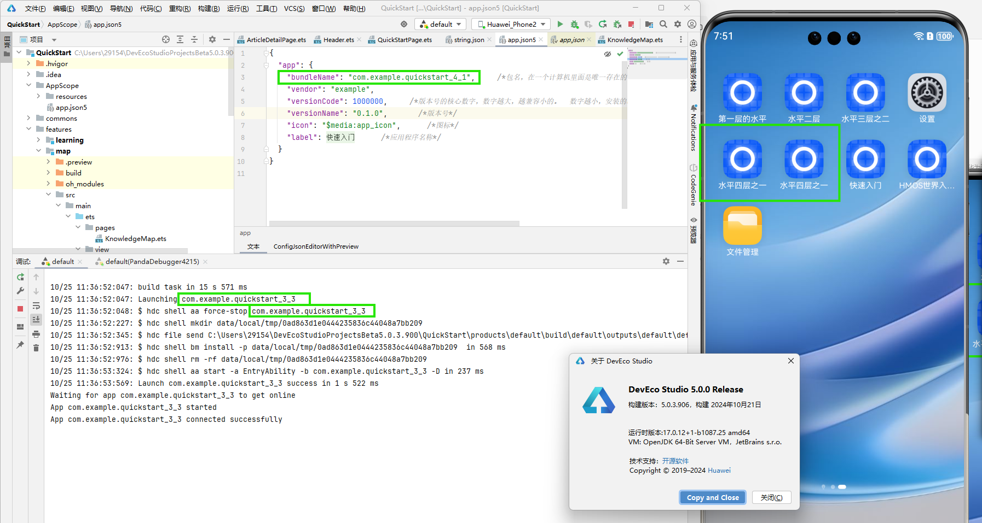Select KnowledgeMap.ets in project tree

pos(135,239)
